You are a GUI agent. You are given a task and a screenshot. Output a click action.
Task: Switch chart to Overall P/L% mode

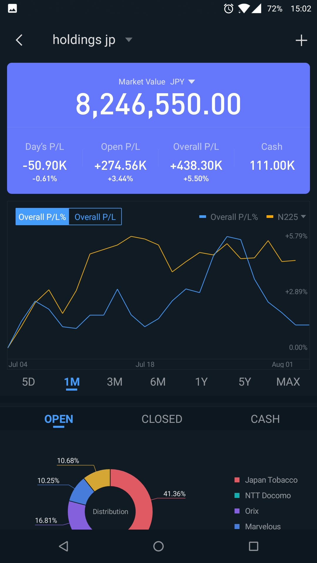[42, 217]
